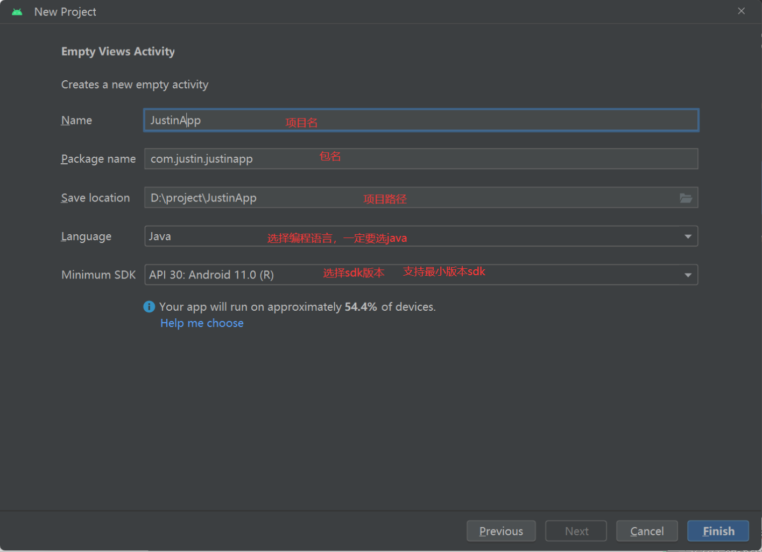Click the Save location label
This screenshot has width=762, height=552.
[95, 198]
